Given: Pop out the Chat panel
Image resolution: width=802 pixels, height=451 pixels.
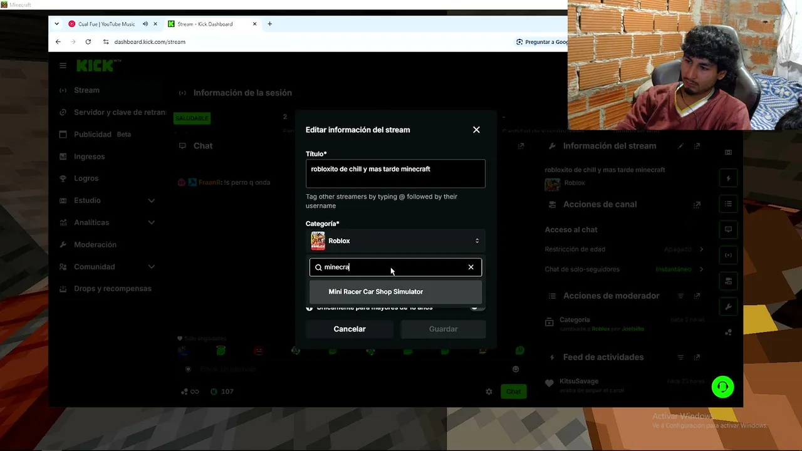Looking at the screenshot, I should pyautogui.click(x=521, y=146).
